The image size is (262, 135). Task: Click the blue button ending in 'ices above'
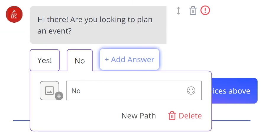click(234, 91)
